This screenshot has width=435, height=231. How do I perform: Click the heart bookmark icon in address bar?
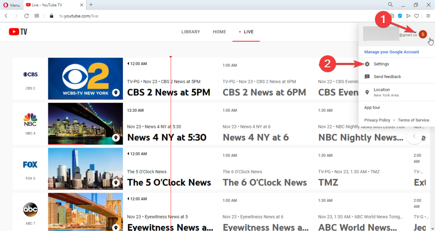point(416,16)
